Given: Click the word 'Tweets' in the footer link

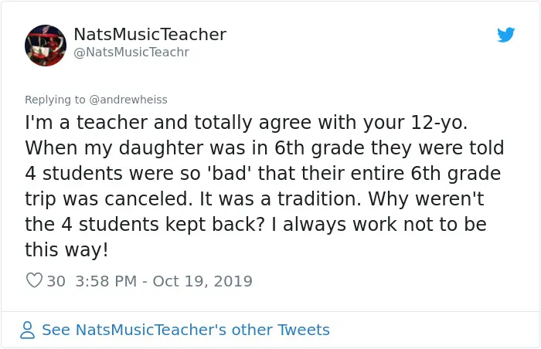Looking at the screenshot, I should point(304,330).
